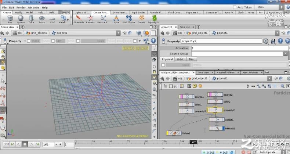The image size is (290, 154).
Task: Open the File menu
Action: click(4, 8)
